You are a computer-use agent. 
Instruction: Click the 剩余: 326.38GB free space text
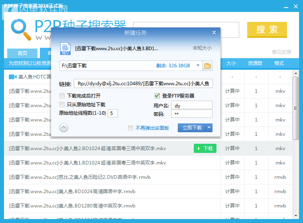(173, 66)
